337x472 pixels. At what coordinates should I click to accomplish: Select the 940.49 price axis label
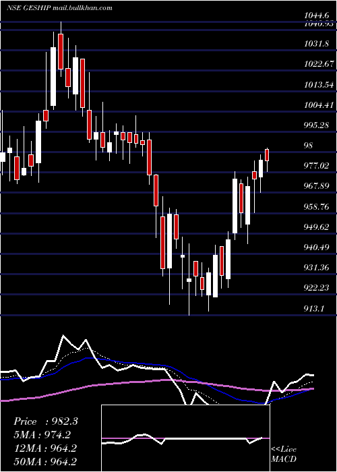click(317, 247)
